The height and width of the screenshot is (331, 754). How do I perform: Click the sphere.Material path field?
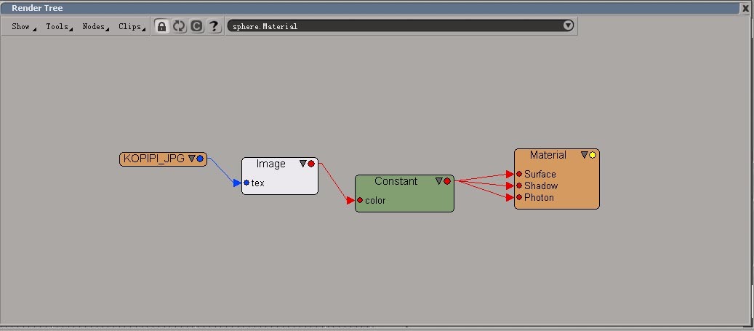coord(401,26)
